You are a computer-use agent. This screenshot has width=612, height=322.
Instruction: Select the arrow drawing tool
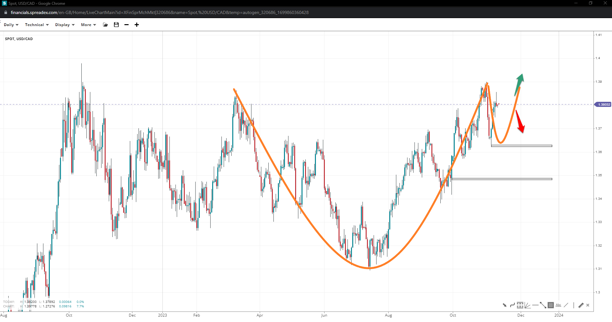click(504, 305)
